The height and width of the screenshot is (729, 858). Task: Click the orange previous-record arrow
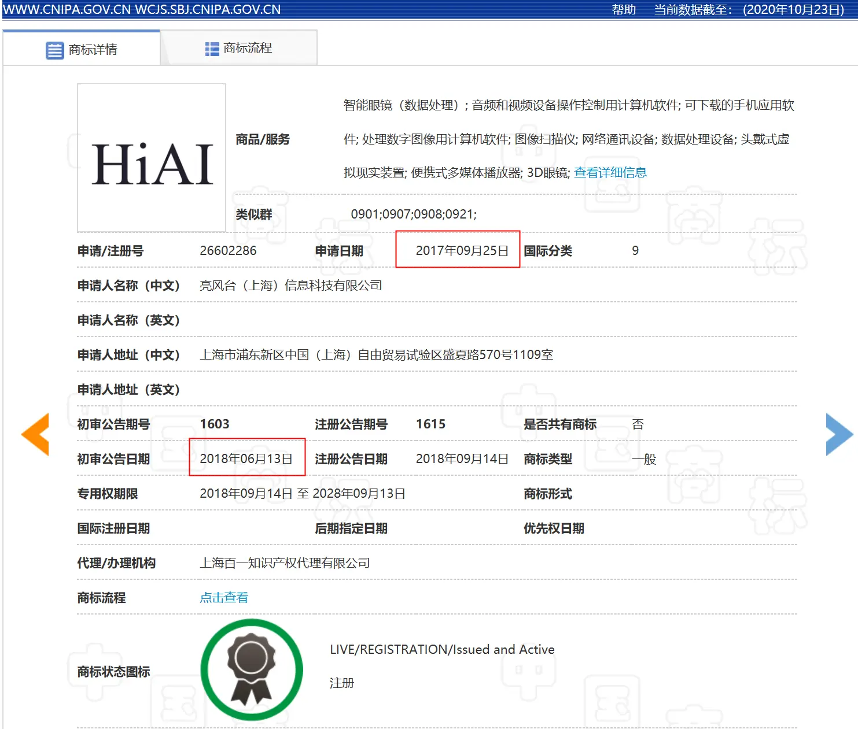[x=35, y=434]
